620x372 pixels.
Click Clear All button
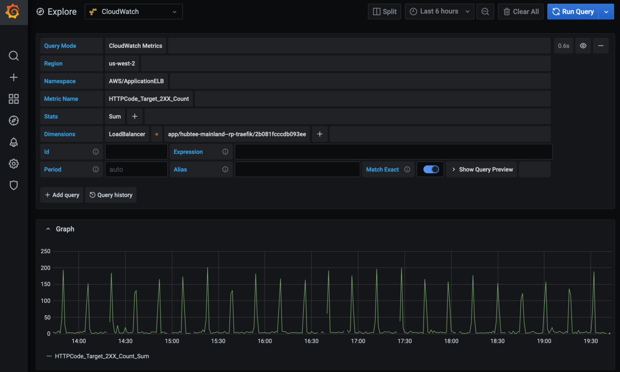click(x=521, y=12)
